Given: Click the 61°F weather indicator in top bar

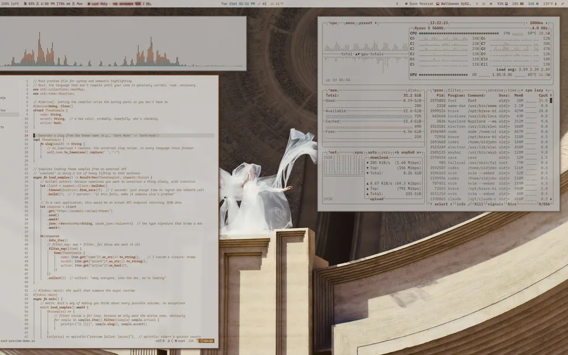Looking at the screenshot, I should 277,4.
